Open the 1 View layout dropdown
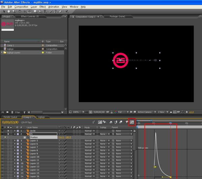Image resolution: width=202 pixels, height=179 pixels. pos(163,112)
